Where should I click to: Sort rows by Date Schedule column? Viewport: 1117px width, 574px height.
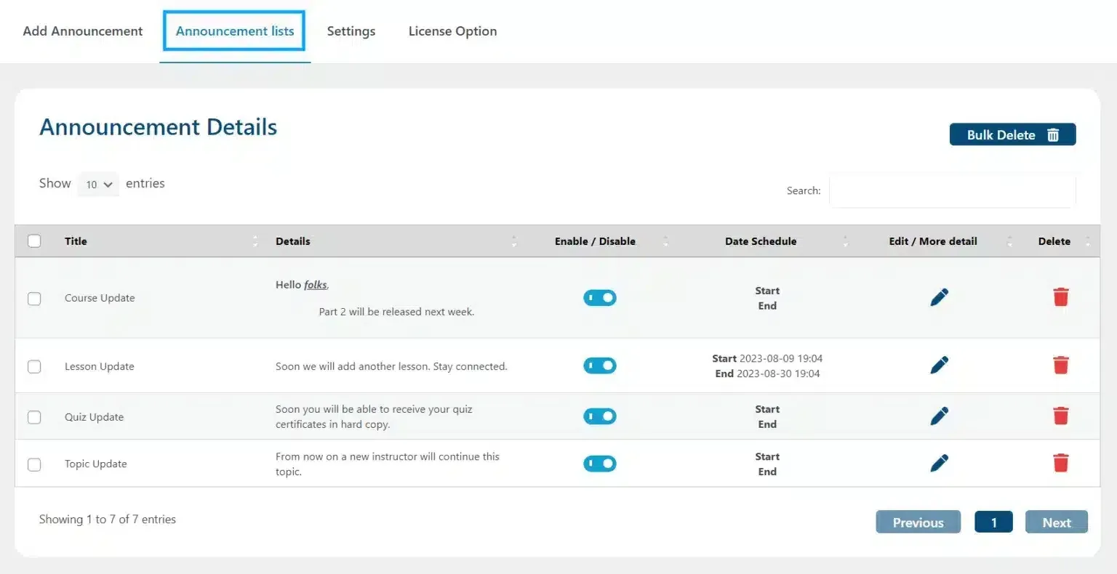click(x=761, y=240)
